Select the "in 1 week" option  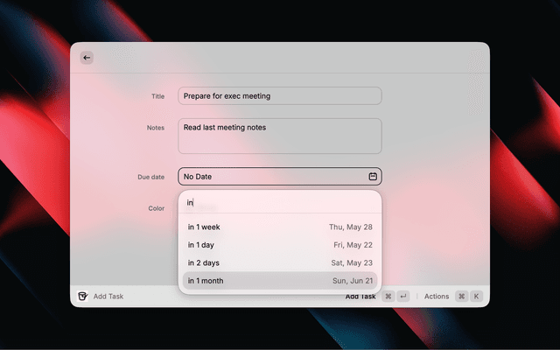[280, 227]
